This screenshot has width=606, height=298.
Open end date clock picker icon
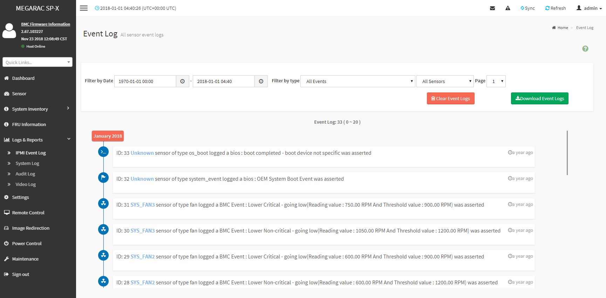pyautogui.click(x=261, y=81)
